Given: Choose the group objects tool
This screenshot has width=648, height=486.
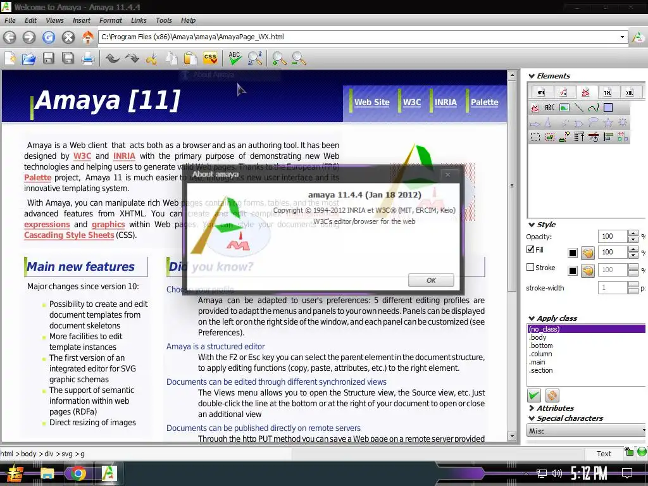Looking at the screenshot, I should [550, 137].
